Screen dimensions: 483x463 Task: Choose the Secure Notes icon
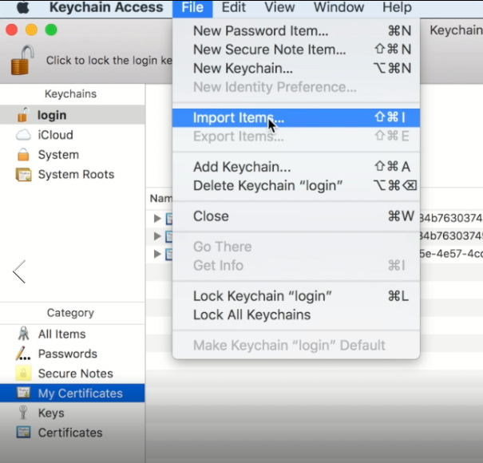[x=23, y=374]
